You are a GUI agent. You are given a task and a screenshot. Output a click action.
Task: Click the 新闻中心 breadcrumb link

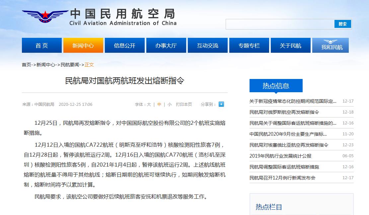click(x=46, y=65)
